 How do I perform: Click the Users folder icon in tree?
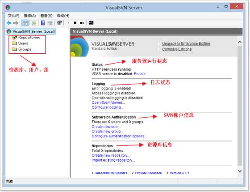point(14,43)
